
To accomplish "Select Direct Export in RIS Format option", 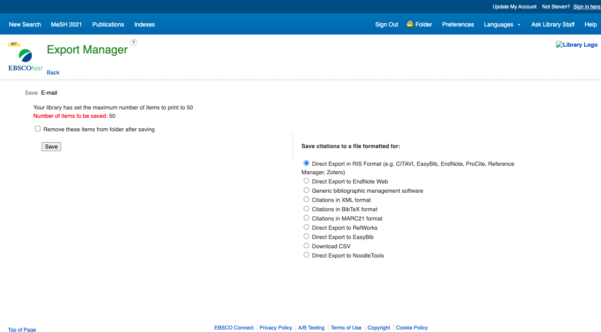I will 306,163.
